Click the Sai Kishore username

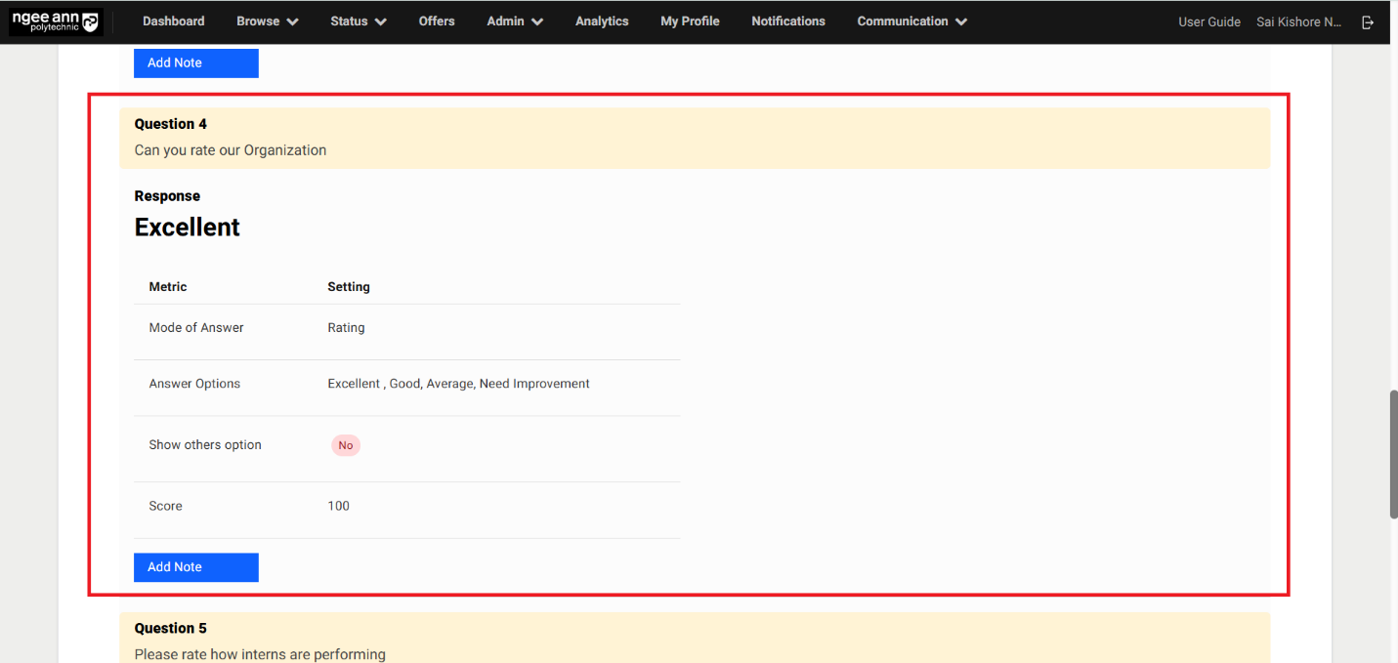(1298, 21)
